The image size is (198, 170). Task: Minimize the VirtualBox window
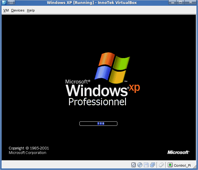pos(173,3)
